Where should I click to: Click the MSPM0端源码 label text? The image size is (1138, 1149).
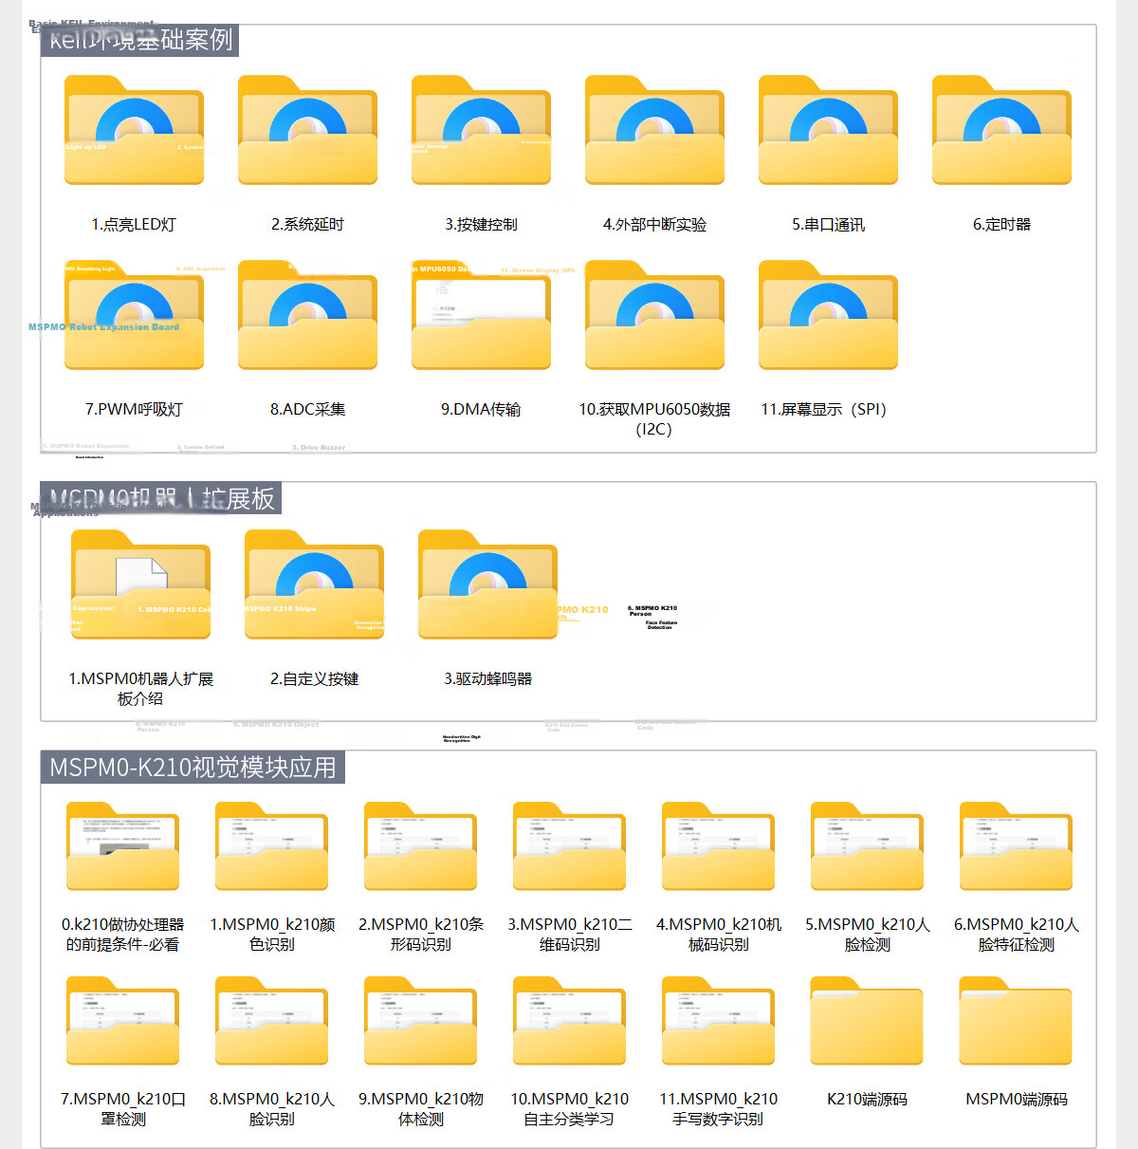pyautogui.click(x=1016, y=1100)
